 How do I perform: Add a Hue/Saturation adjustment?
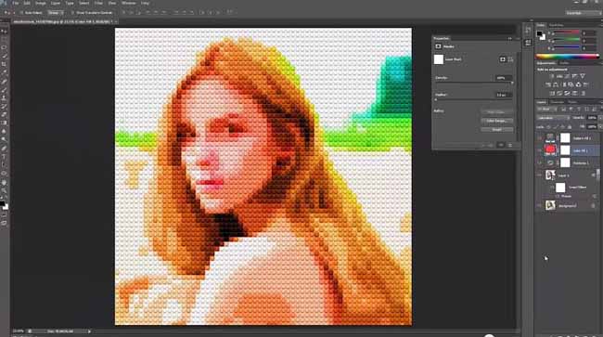(548, 84)
